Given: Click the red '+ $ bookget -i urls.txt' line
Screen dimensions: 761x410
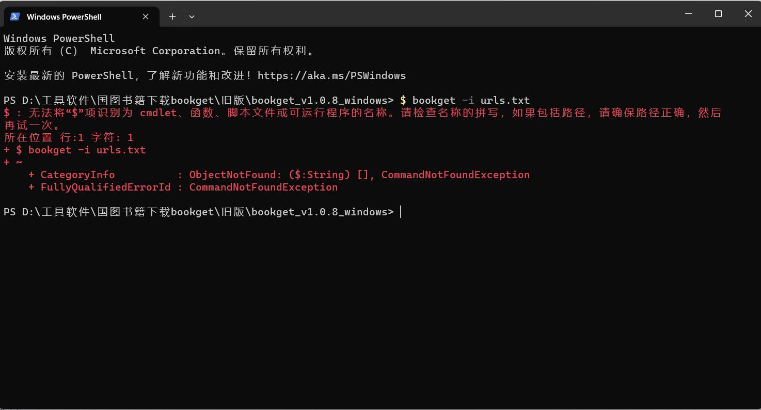Looking at the screenshot, I should (75, 150).
